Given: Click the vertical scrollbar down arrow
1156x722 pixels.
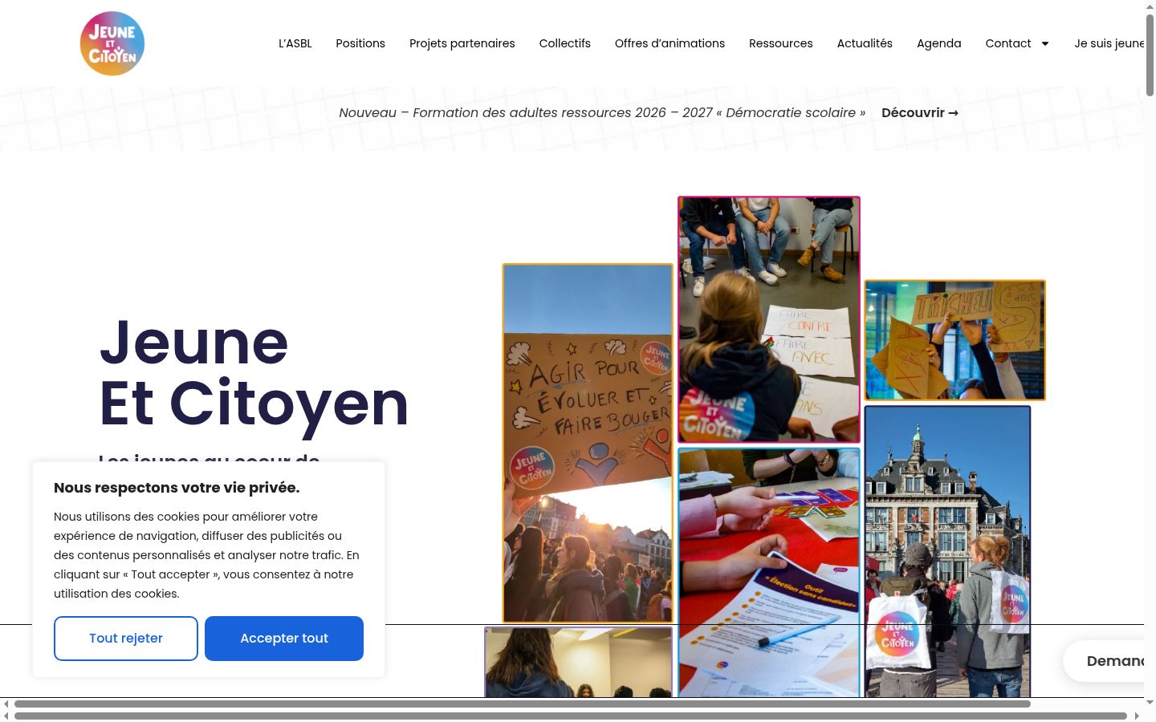Looking at the screenshot, I should point(1150,703).
